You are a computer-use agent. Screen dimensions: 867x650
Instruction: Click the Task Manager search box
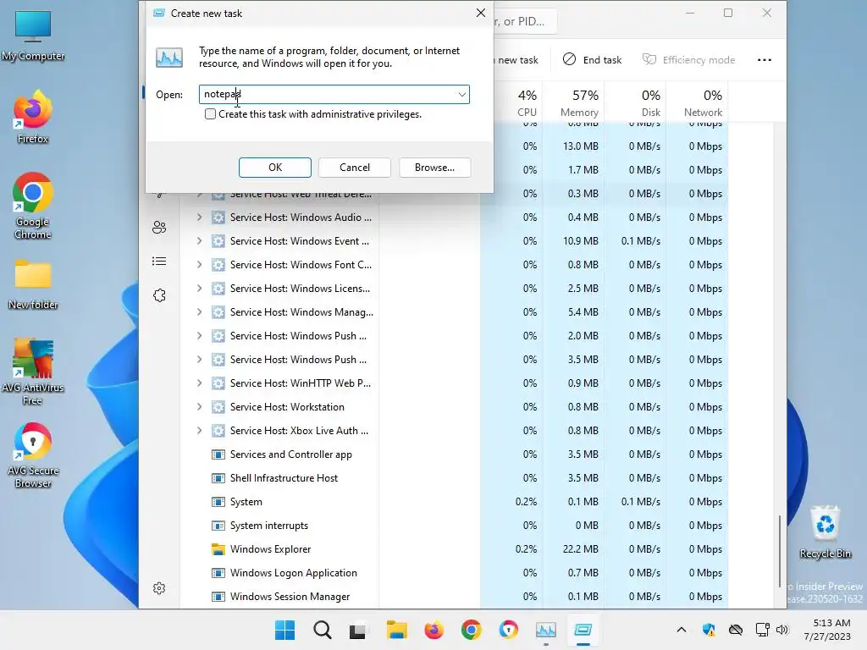[524, 21]
